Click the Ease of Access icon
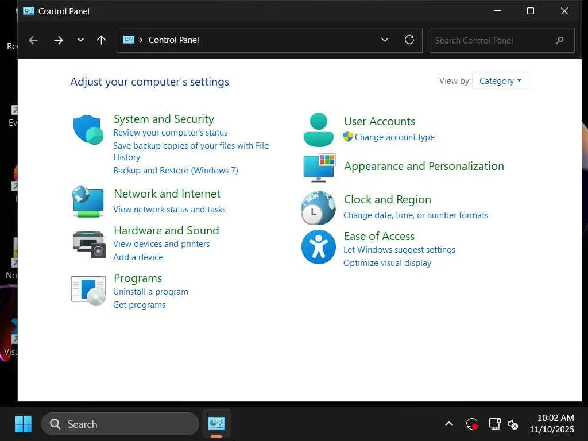 click(318, 247)
